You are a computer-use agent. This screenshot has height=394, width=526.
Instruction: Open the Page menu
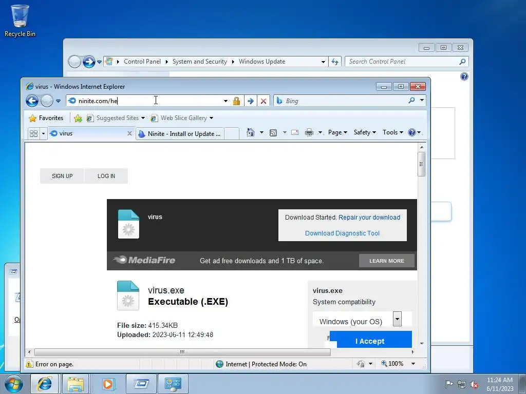pyautogui.click(x=337, y=132)
